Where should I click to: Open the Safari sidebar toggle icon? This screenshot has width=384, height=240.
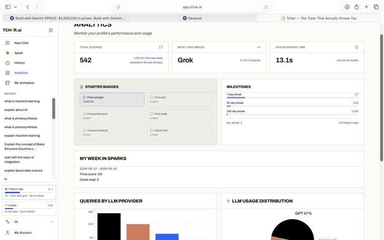pyautogui.click(x=8, y=7)
